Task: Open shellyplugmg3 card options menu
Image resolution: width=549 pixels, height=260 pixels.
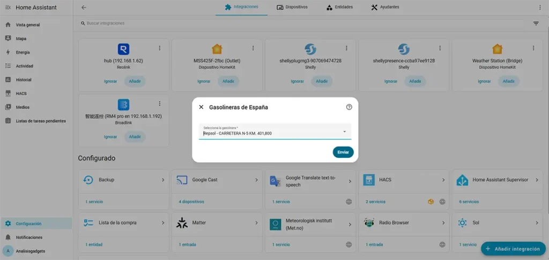Action: [x=347, y=48]
